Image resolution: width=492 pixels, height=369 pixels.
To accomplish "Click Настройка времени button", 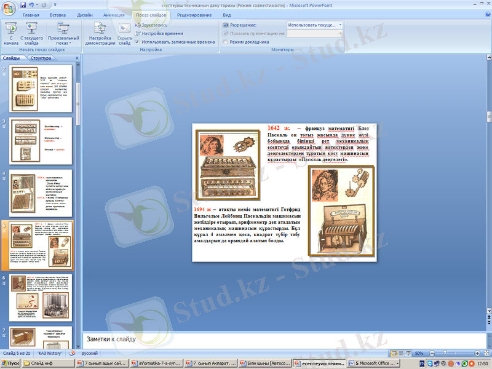I will [161, 33].
